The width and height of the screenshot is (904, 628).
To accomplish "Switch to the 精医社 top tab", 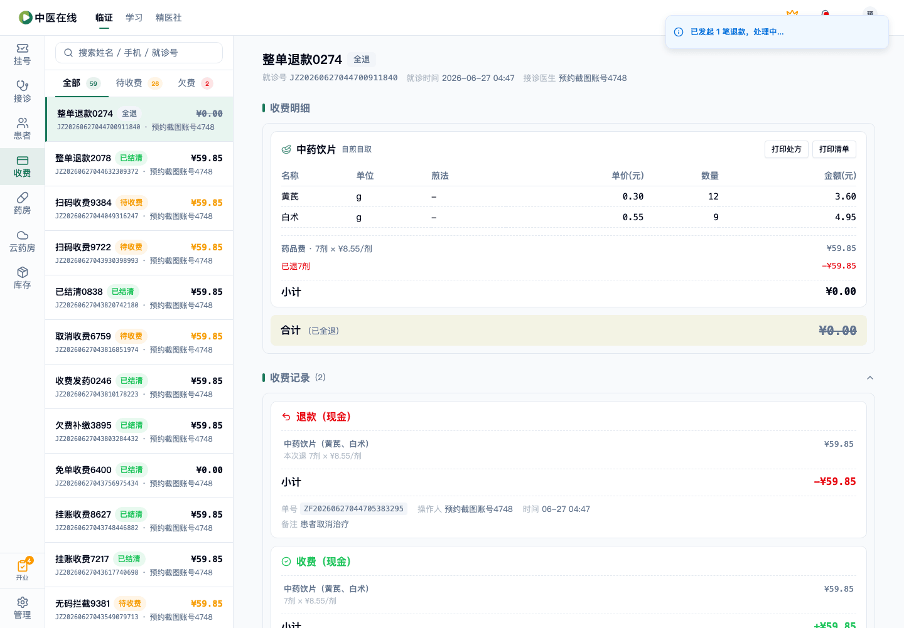I will [x=169, y=18].
